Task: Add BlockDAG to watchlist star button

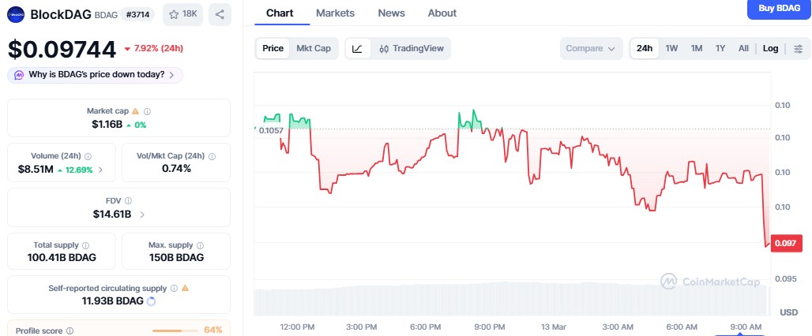Action: click(182, 14)
